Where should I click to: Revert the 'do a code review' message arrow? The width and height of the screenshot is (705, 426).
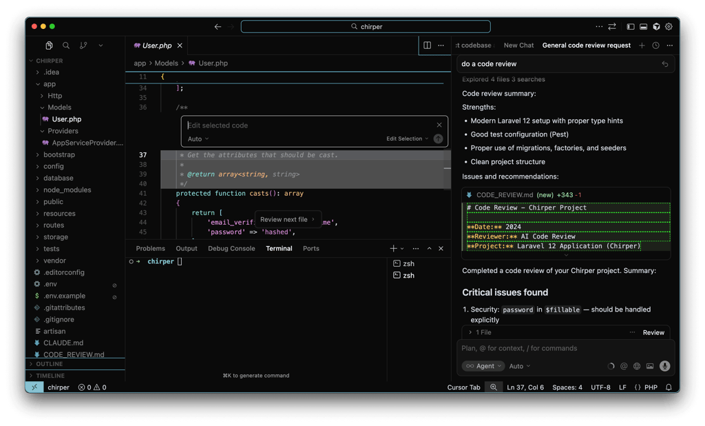[665, 64]
